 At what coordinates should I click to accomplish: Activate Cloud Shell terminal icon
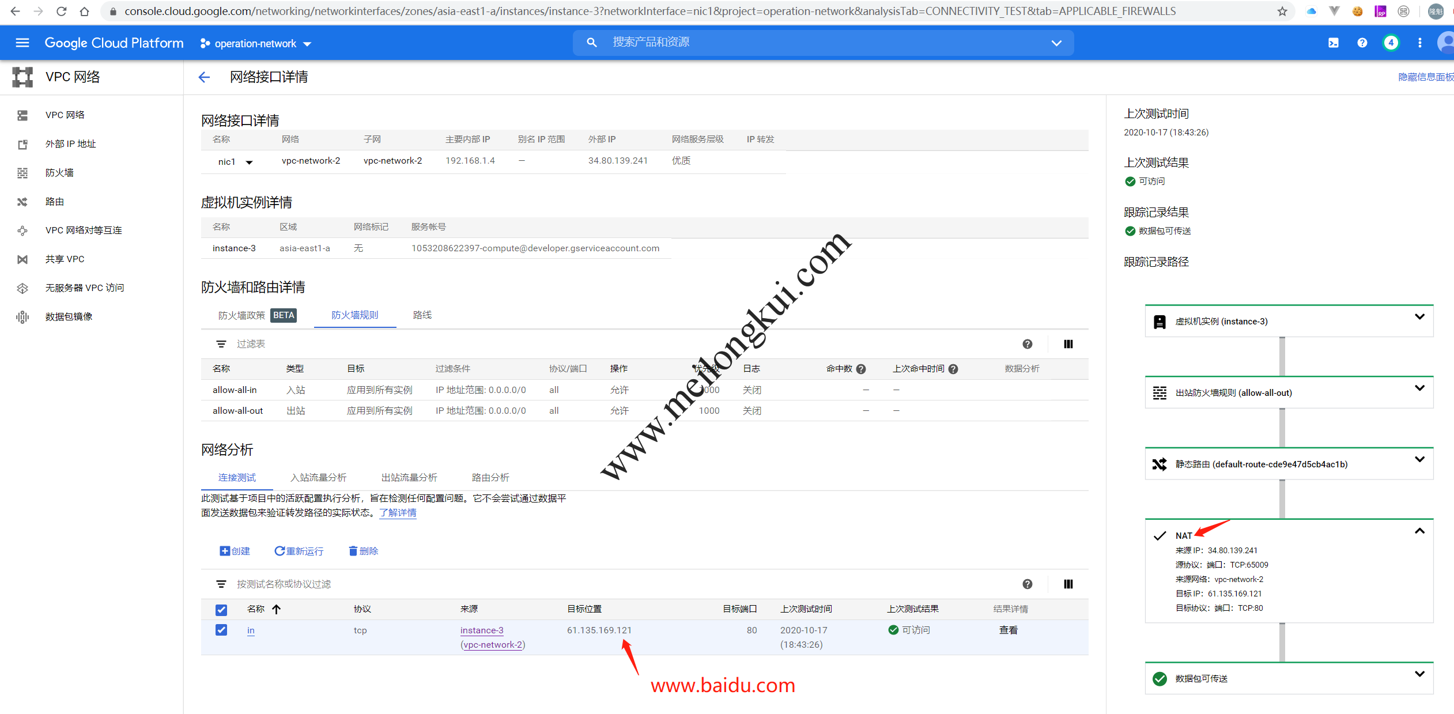1334,43
